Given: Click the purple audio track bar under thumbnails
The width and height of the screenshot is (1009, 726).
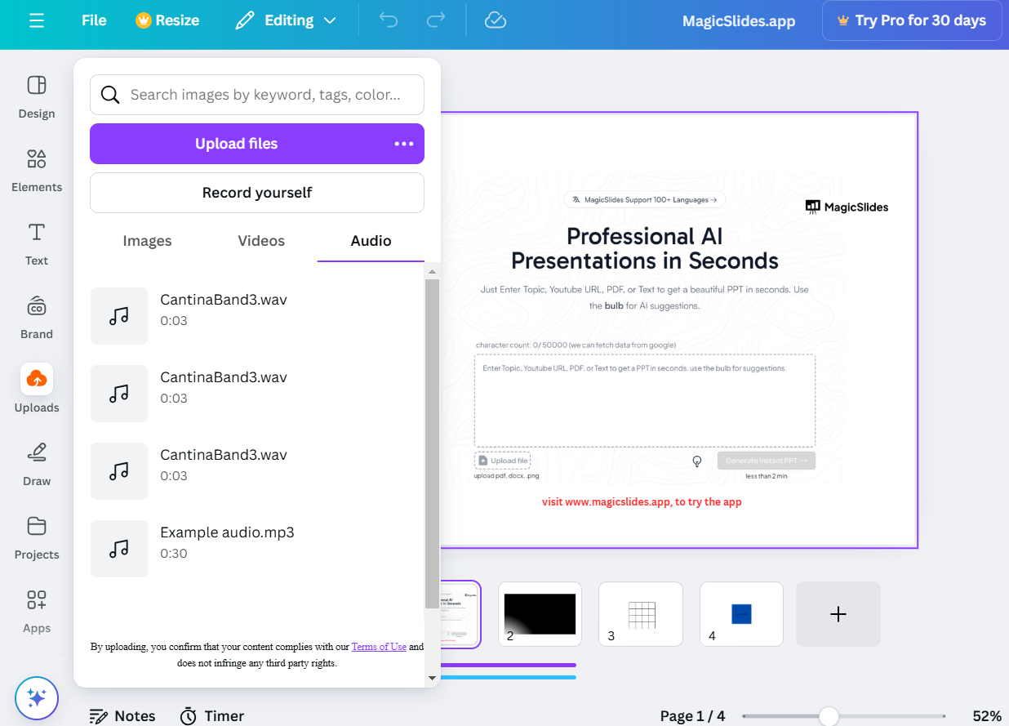Looking at the screenshot, I should coord(508,666).
